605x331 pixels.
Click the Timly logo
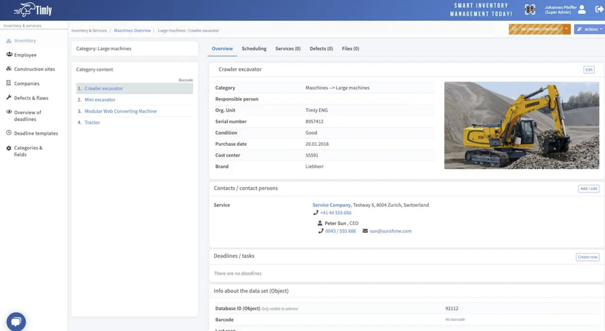[x=33, y=10]
